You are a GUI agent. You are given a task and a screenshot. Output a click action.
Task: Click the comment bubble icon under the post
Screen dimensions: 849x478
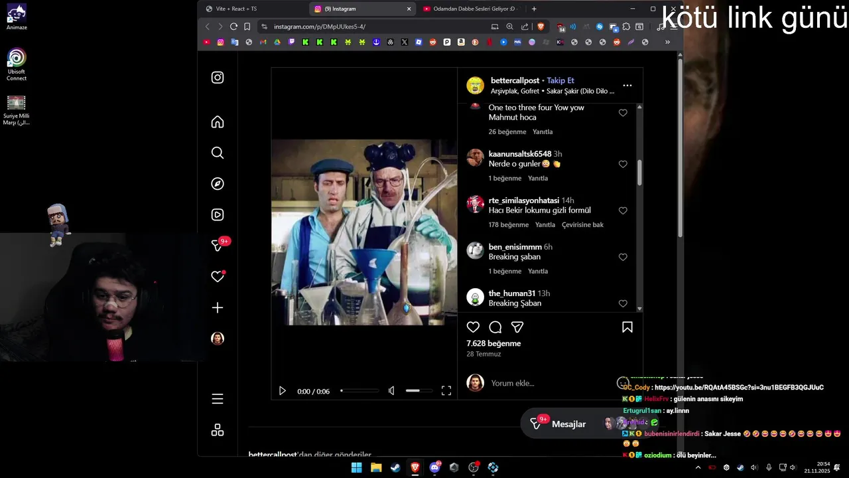pos(495,327)
